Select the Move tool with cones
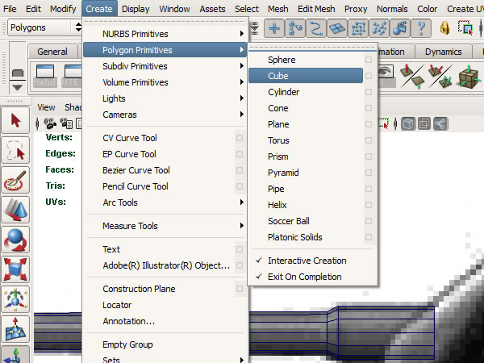 [x=15, y=210]
